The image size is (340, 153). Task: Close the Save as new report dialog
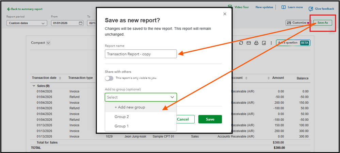click(x=225, y=14)
